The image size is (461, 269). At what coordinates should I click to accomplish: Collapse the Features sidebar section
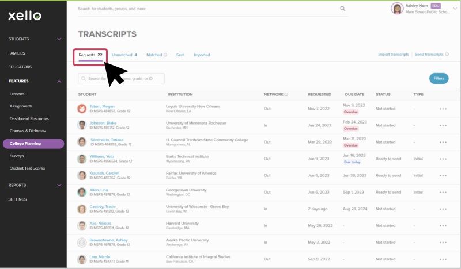[x=59, y=81]
